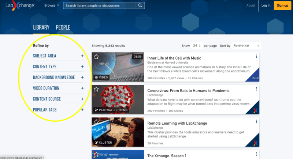Favorite The Xchange: Season 1 star
The width and height of the screenshot is (293, 159).
[96, 154]
